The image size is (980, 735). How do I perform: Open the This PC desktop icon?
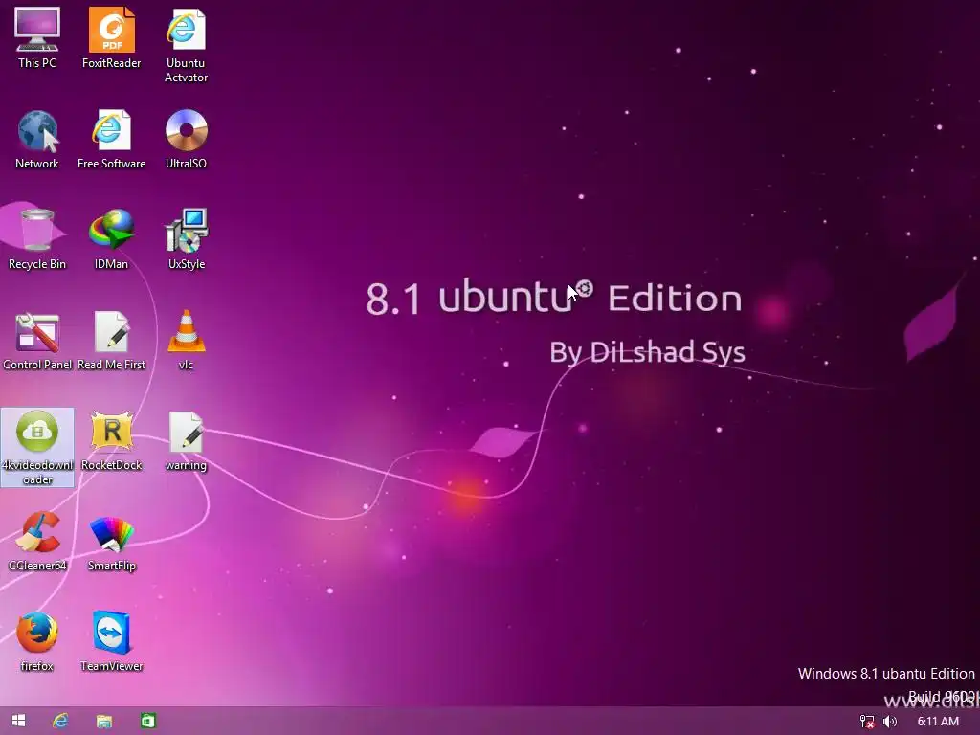tap(37, 37)
